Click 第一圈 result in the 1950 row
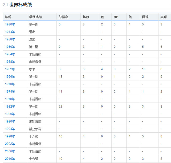 (x=34, y=47)
